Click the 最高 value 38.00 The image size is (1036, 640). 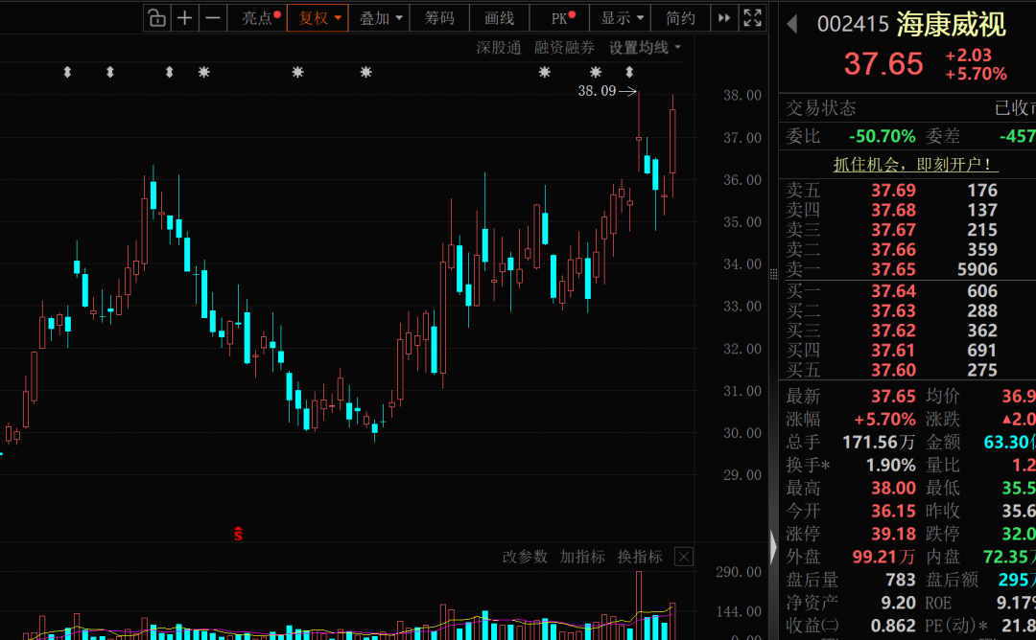click(x=893, y=489)
